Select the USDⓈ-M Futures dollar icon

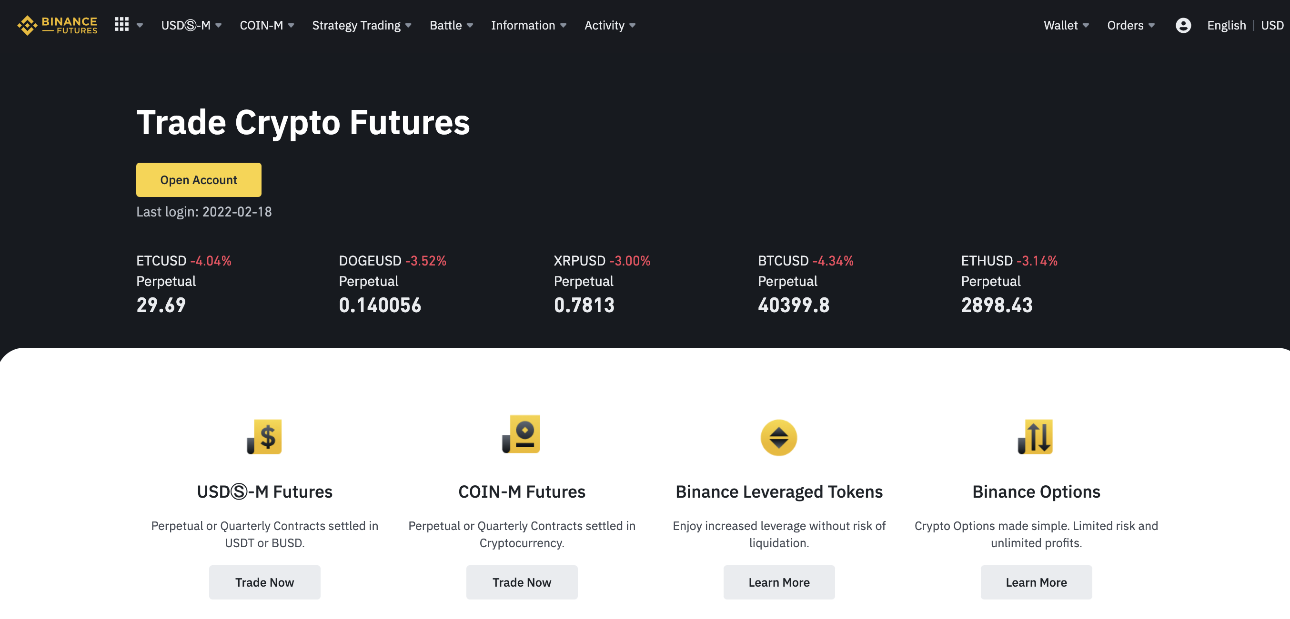(x=265, y=437)
